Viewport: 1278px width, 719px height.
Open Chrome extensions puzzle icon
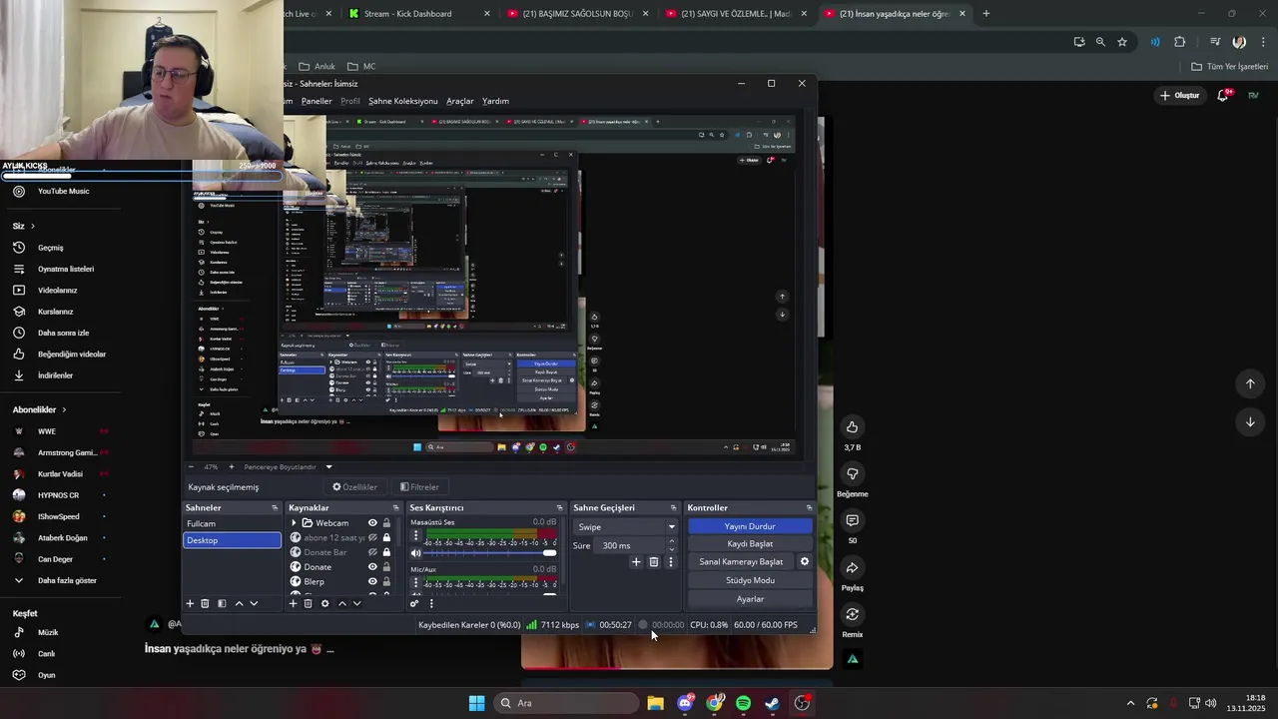[x=1180, y=42]
